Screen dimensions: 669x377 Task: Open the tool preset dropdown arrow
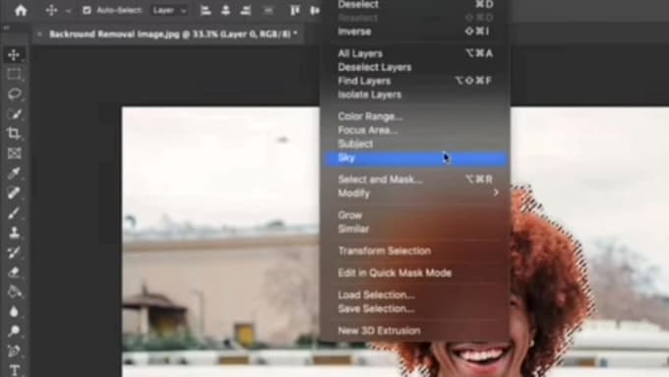[x=68, y=11]
